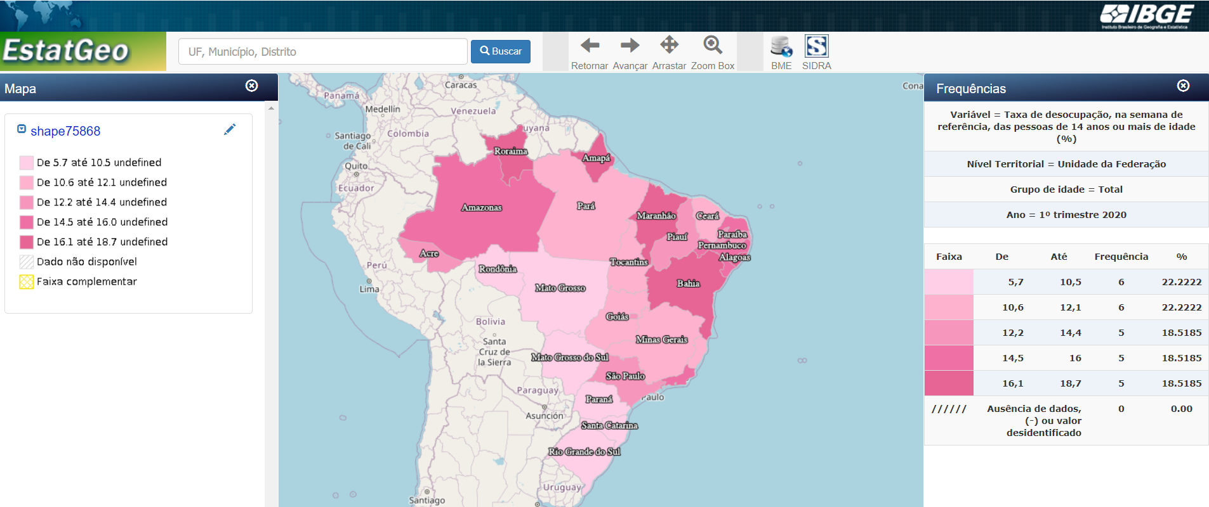Open the shape75868 layer link
This screenshot has width=1209, height=507.
65,131
